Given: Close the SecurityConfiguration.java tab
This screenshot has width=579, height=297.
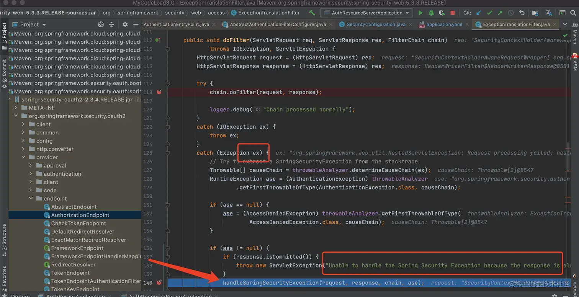Looking at the screenshot, I should (x=411, y=24).
